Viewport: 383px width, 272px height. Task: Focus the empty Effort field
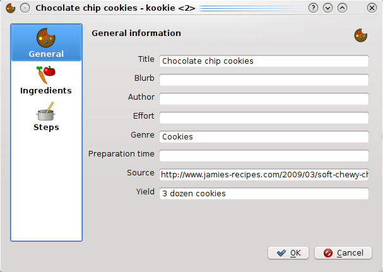point(264,118)
